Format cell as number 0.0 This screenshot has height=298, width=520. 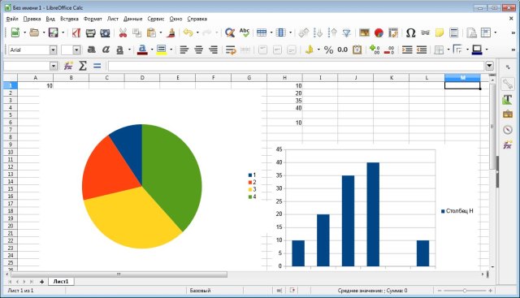pyautogui.click(x=343, y=50)
